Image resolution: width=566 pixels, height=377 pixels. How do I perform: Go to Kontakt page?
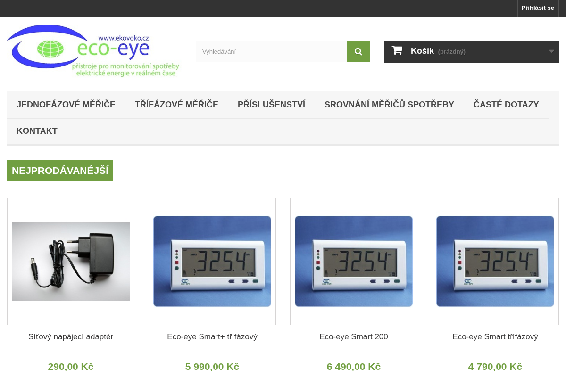coord(37,131)
